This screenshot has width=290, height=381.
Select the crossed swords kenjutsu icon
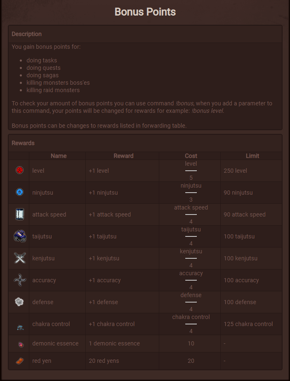pyautogui.click(x=20, y=258)
